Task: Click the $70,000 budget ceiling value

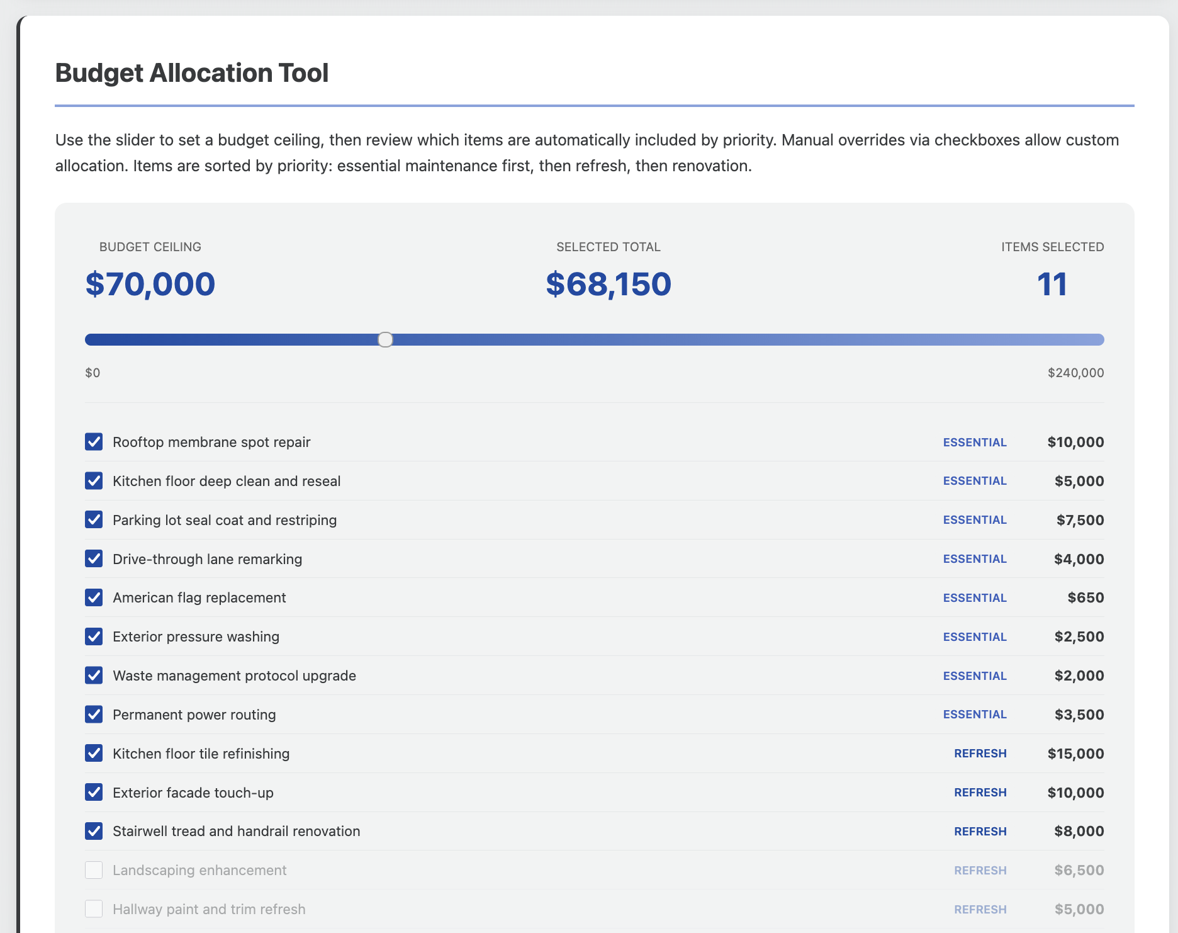Action: tap(150, 284)
